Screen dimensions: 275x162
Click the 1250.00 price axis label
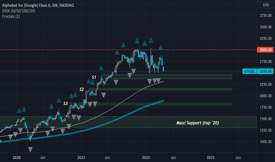click(x=266, y=130)
